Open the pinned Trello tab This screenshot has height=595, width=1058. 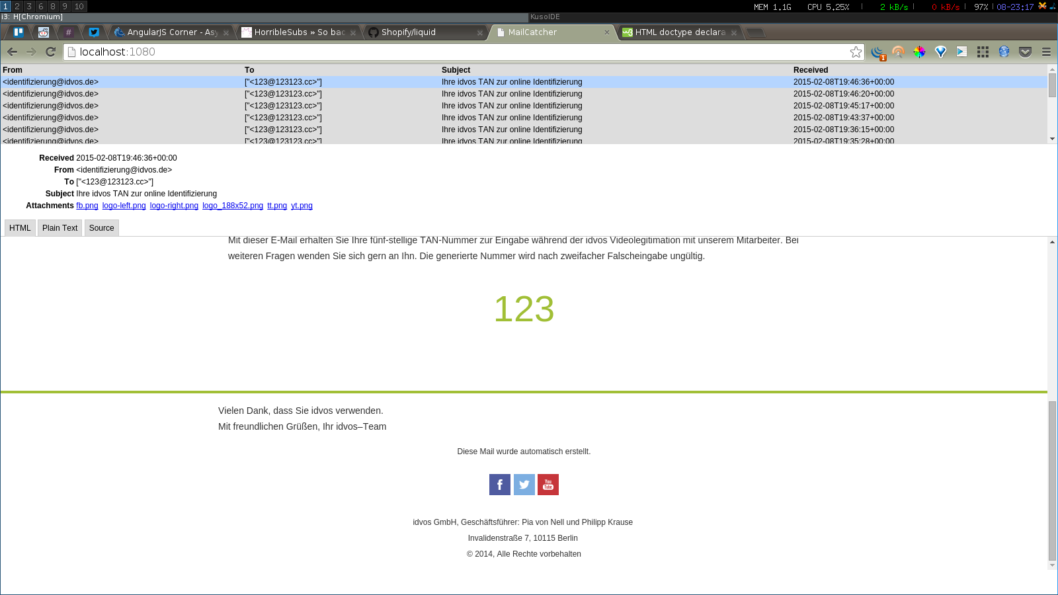(x=19, y=32)
